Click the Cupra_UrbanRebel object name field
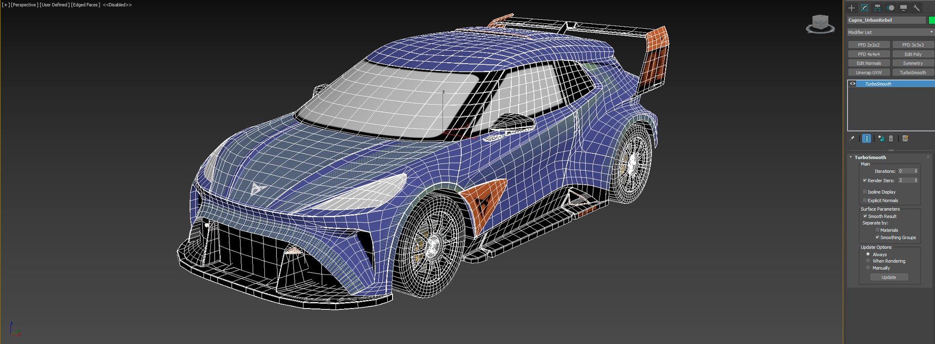The image size is (935, 344). 887,20
